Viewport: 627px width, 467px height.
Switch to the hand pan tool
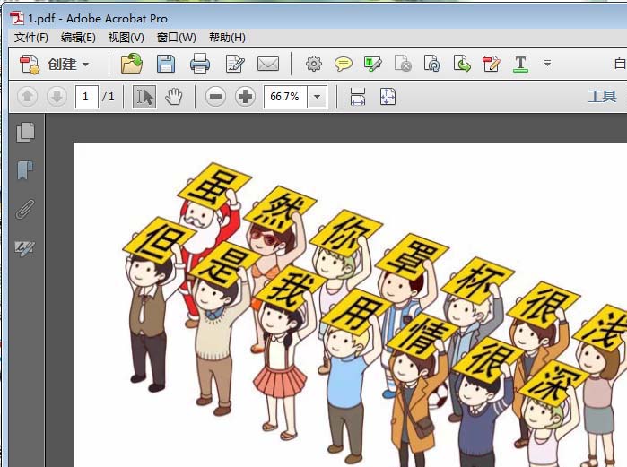(x=173, y=97)
